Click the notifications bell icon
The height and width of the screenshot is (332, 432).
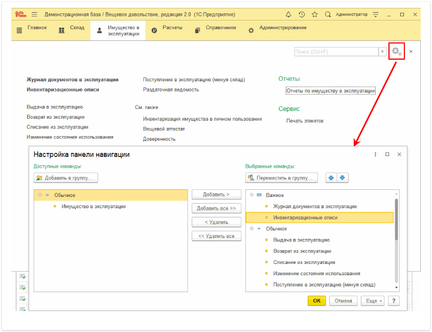pos(289,14)
